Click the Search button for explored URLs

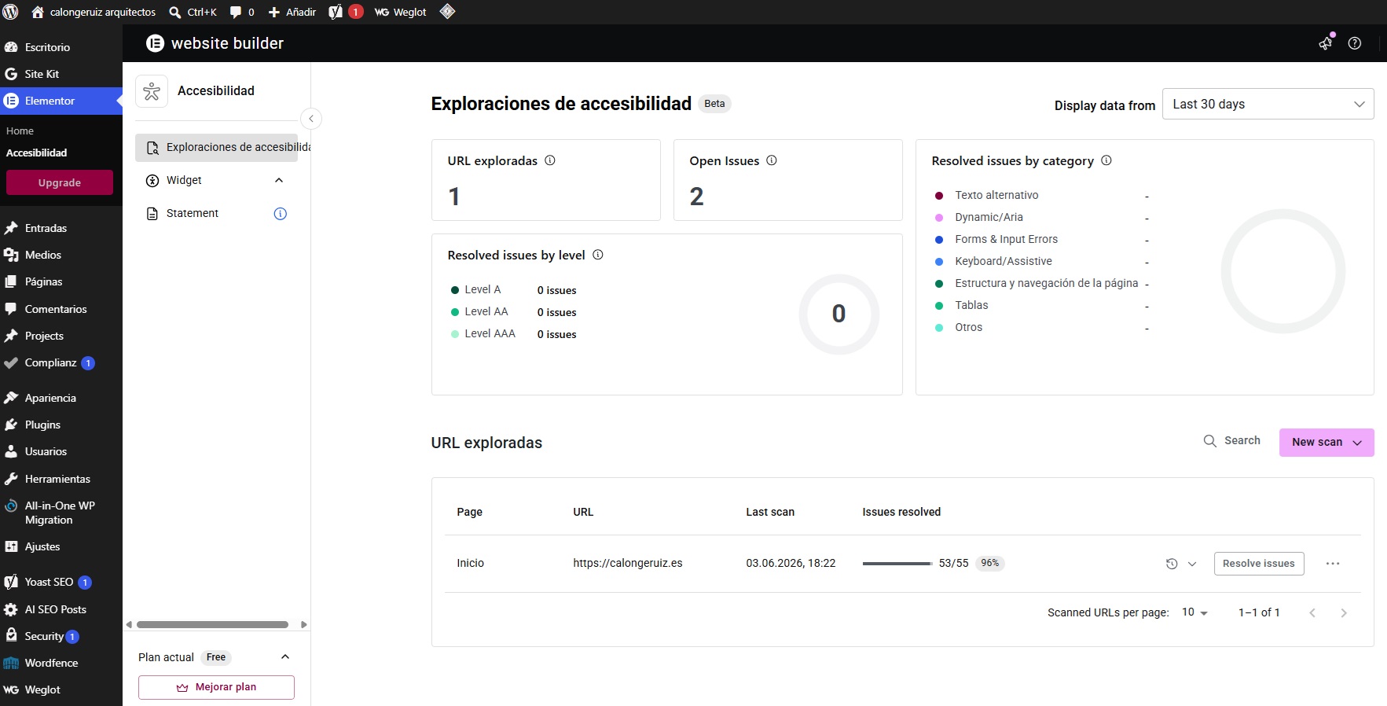click(x=1232, y=441)
